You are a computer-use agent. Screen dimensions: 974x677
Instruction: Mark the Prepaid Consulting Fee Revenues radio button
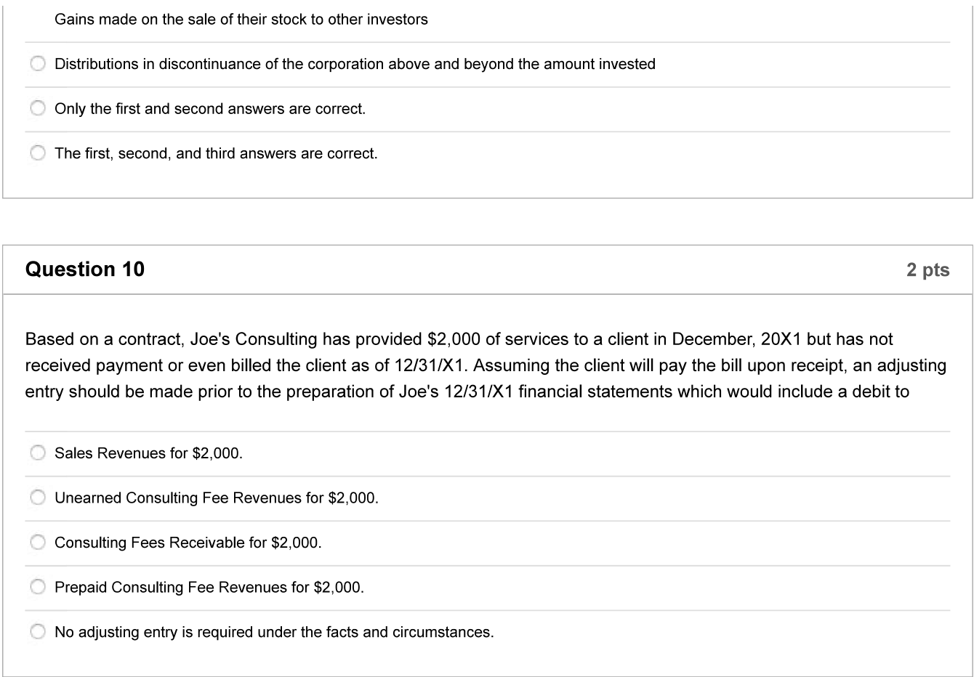coord(38,587)
